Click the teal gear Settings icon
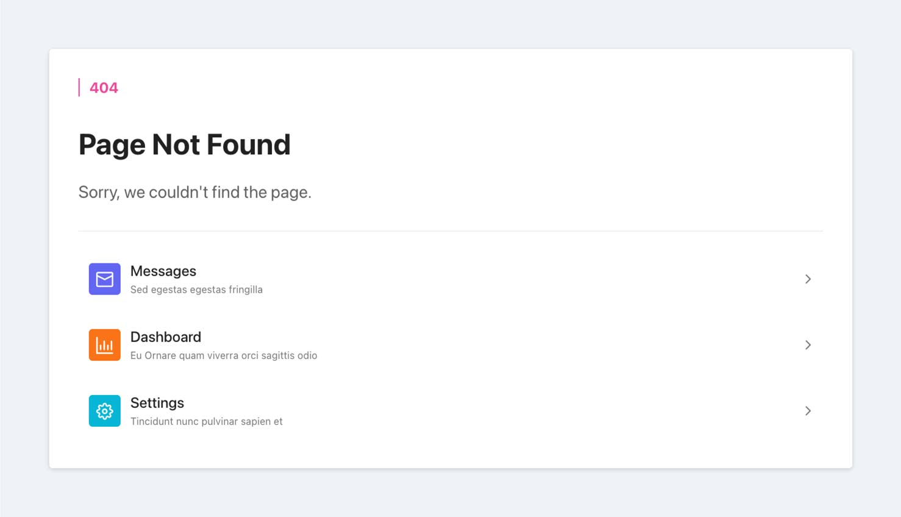The image size is (901, 517). click(104, 411)
